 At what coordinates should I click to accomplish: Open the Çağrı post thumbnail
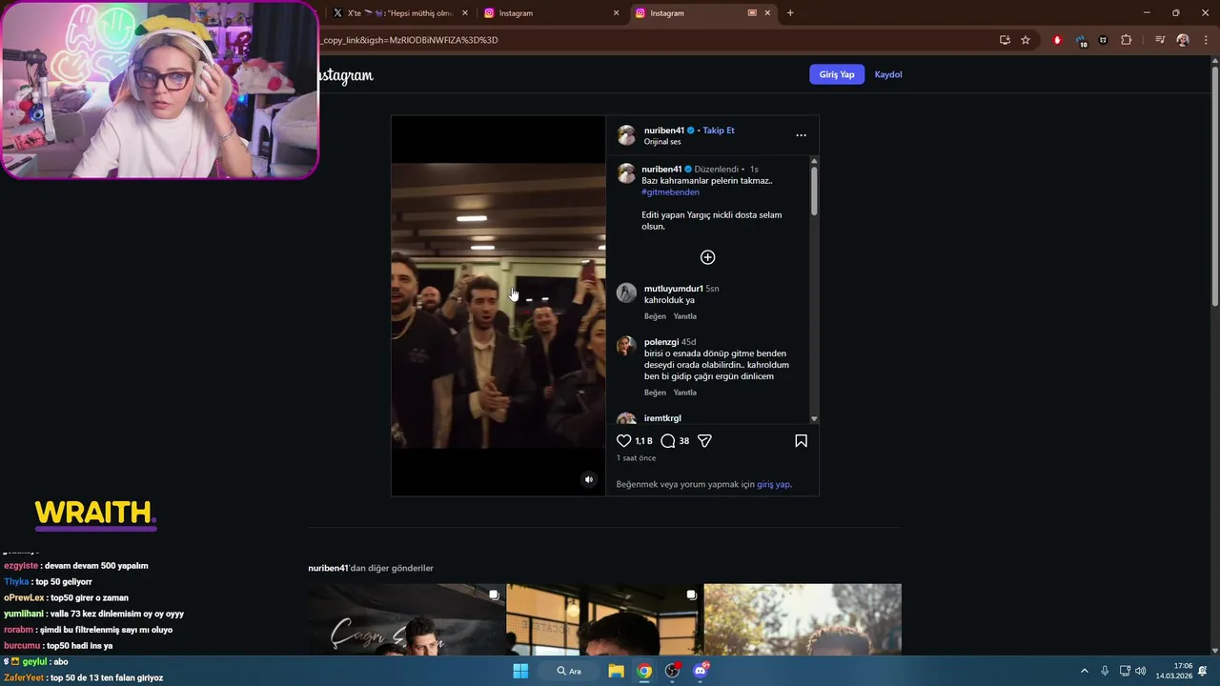click(x=407, y=619)
